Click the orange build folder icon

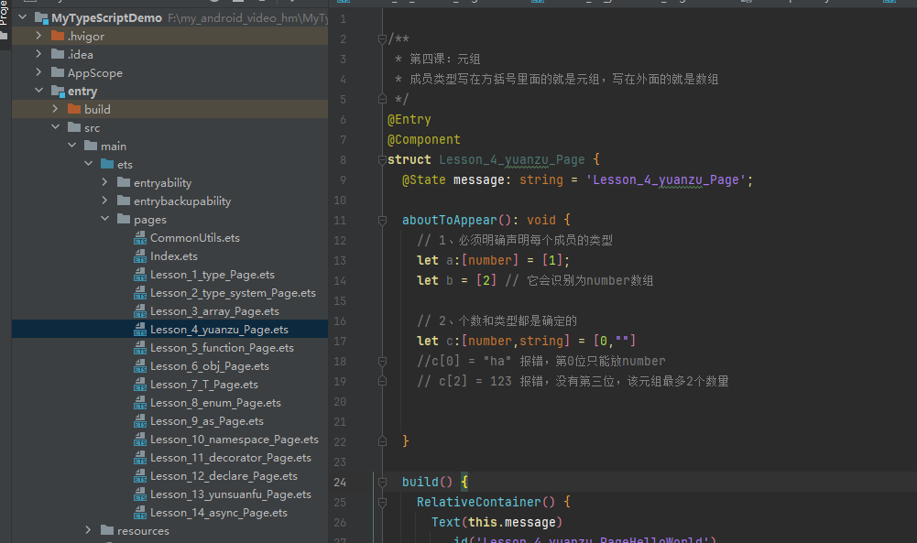click(74, 109)
